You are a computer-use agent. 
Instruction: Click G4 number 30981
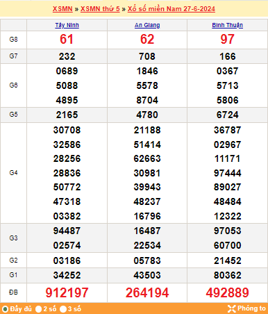[x=147, y=173]
